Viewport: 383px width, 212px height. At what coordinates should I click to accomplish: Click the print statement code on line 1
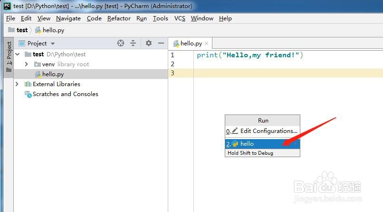pos(250,55)
